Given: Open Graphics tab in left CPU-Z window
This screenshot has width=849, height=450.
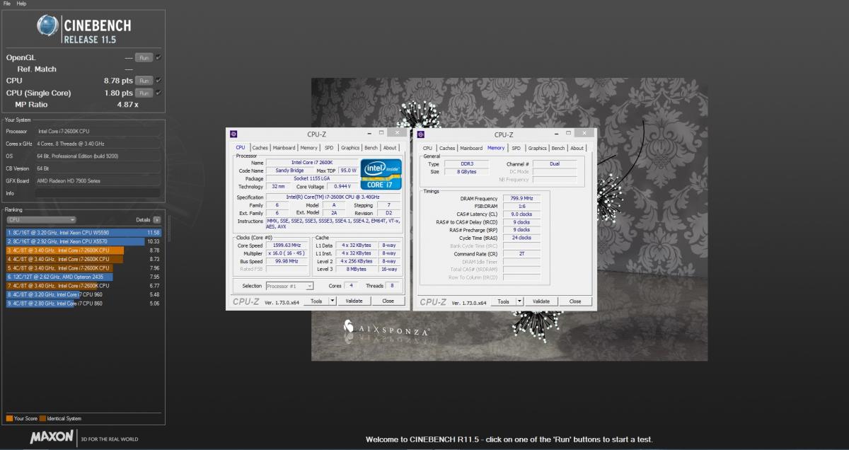Looking at the screenshot, I should point(350,148).
